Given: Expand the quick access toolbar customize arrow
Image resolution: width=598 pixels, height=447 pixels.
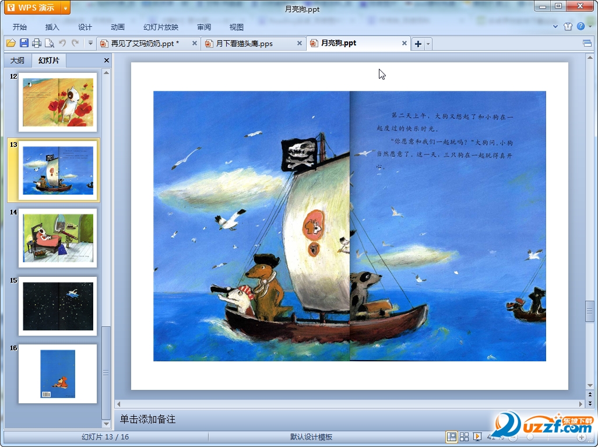Looking at the screenshot, I should 90,43.
